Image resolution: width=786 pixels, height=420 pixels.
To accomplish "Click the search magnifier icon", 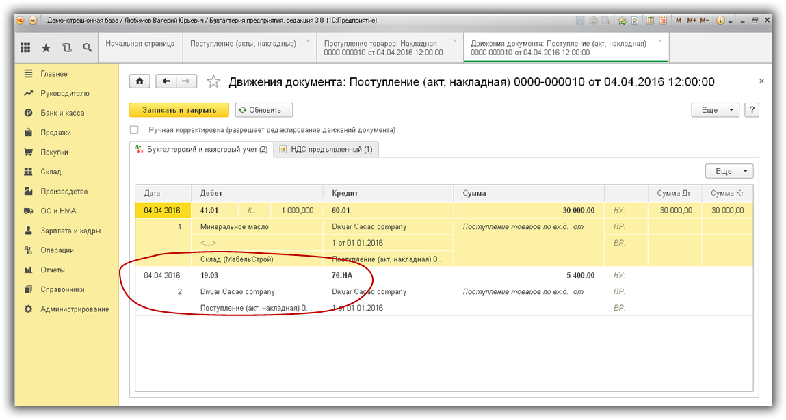I will 87,48.
